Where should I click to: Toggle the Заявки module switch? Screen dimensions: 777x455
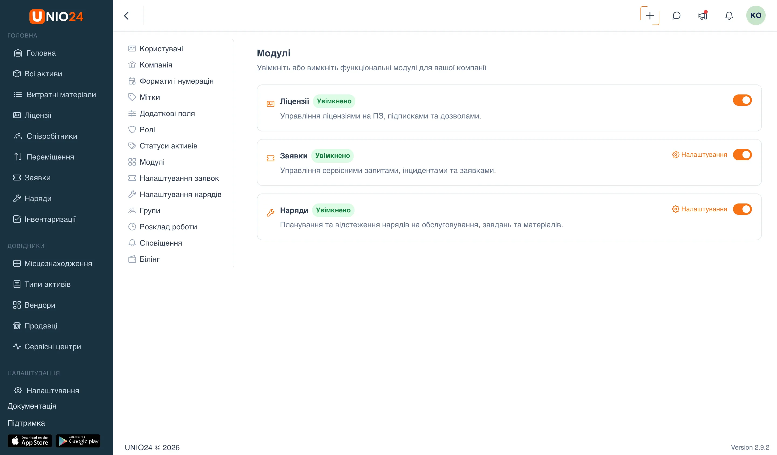pyautogui.click(x=742, y=155)
